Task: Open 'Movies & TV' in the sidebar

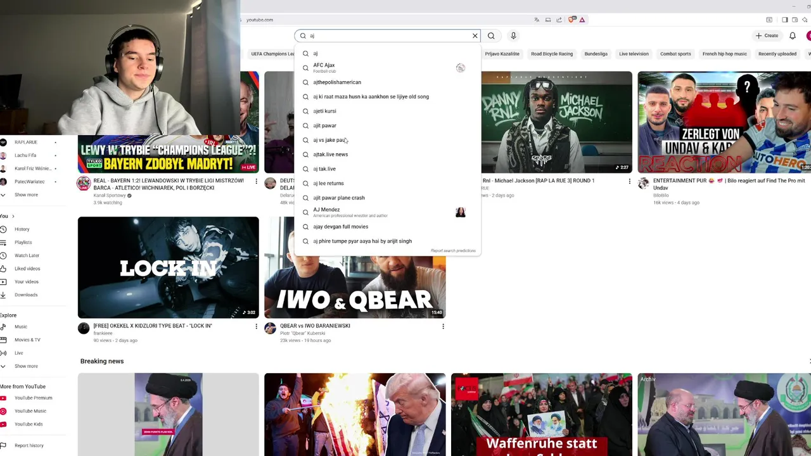Action: (27, 340)
